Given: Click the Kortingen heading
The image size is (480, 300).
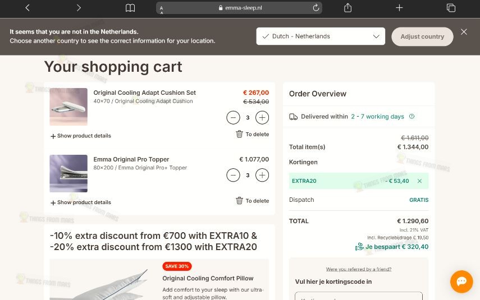Looking at the screenshot, I should tap(303, 162).
